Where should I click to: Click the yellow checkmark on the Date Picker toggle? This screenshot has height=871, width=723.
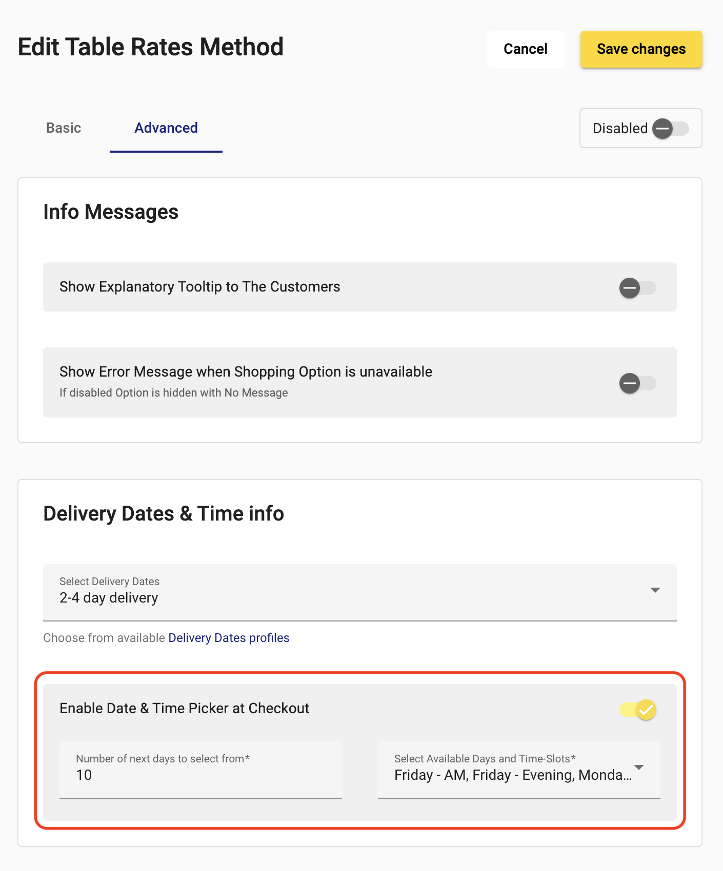646,711
